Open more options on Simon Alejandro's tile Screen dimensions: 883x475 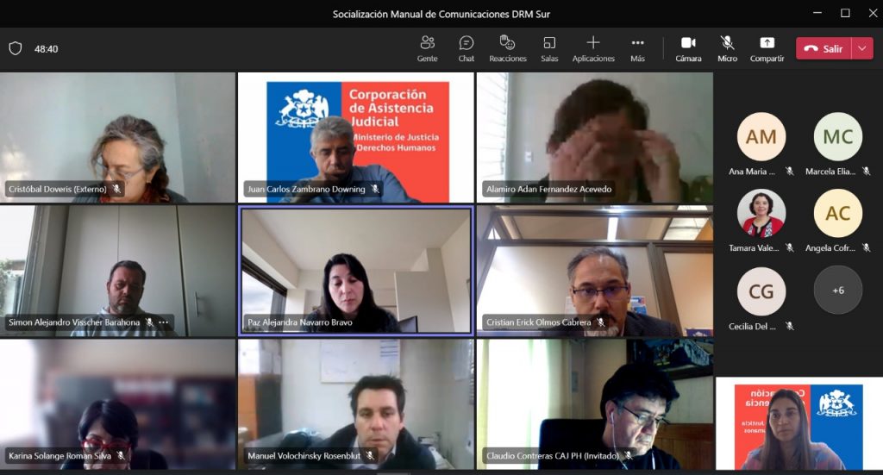pos(163,322)
